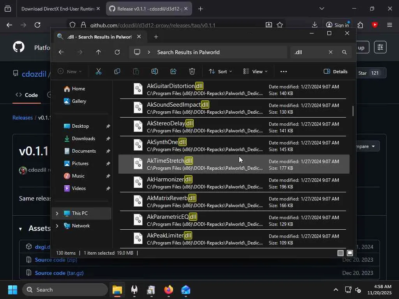This screenshot has height=299, width=399.
Task: Add a new File Explorer tab
Action: click(156, 37)
